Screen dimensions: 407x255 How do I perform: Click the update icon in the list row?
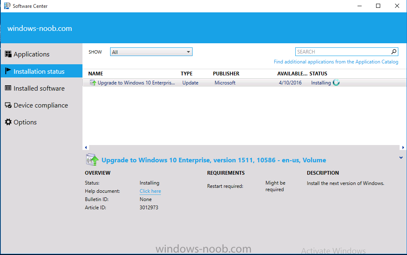[93, 82]
